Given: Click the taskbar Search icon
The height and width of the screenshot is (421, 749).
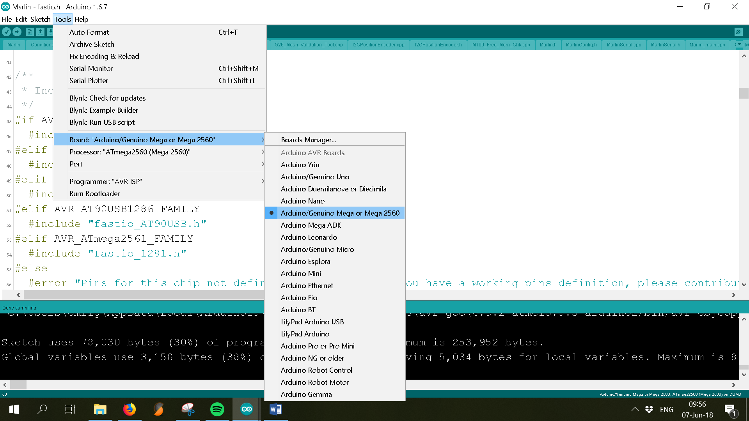Looking at the screenshot, I should click(x=42, y=409).
